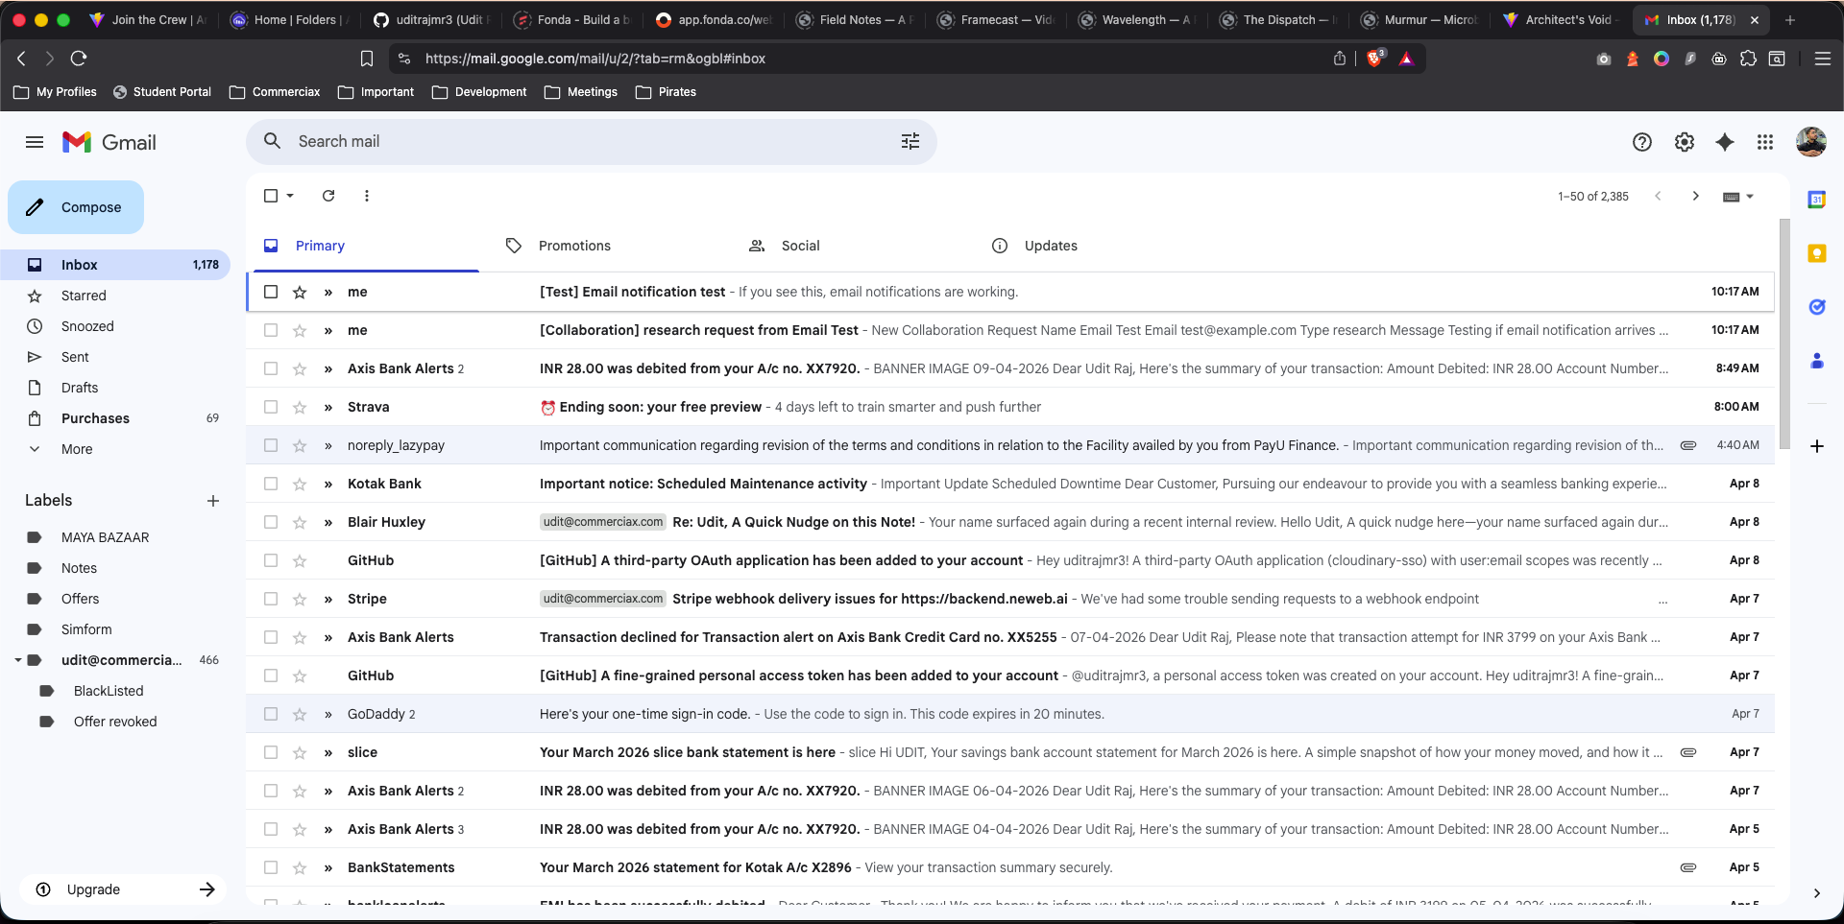Click into the Search mail field
Screen dimensions: 1844x924
[576, 142]
